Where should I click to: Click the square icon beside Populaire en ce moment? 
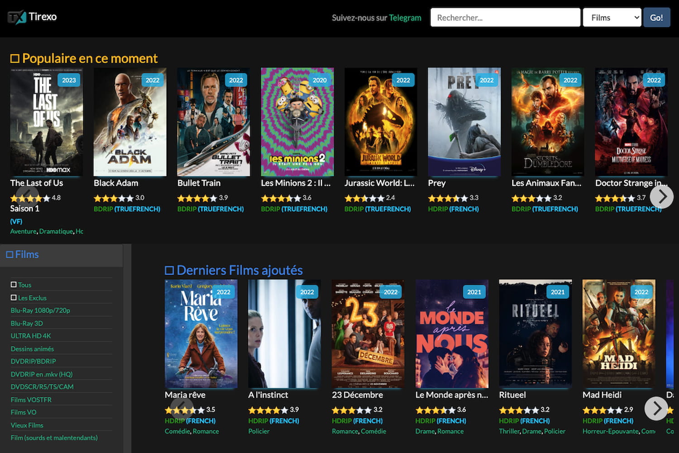15,58
